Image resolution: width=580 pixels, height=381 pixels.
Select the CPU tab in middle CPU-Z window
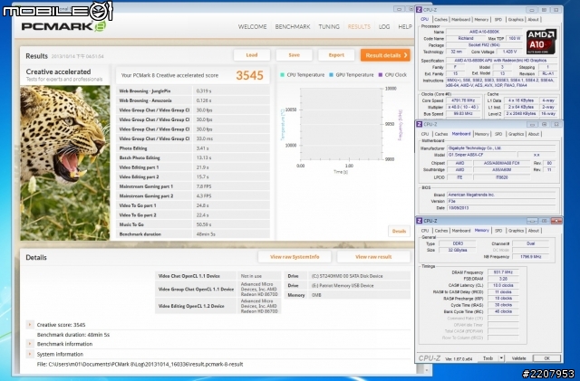[x=425, y=134]
